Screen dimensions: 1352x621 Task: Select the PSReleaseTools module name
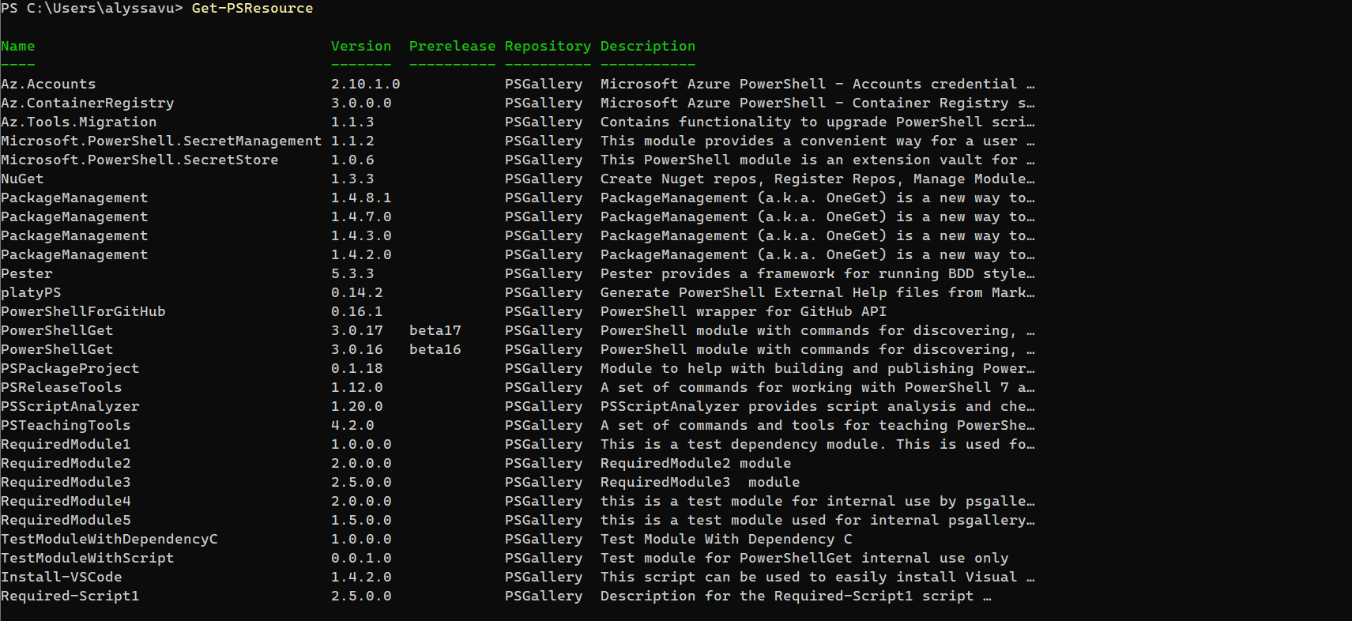coord(62,387)
